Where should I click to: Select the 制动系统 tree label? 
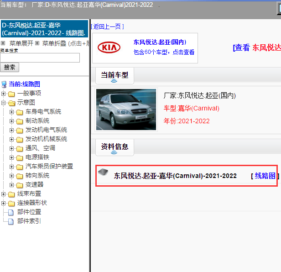[37, 121]
